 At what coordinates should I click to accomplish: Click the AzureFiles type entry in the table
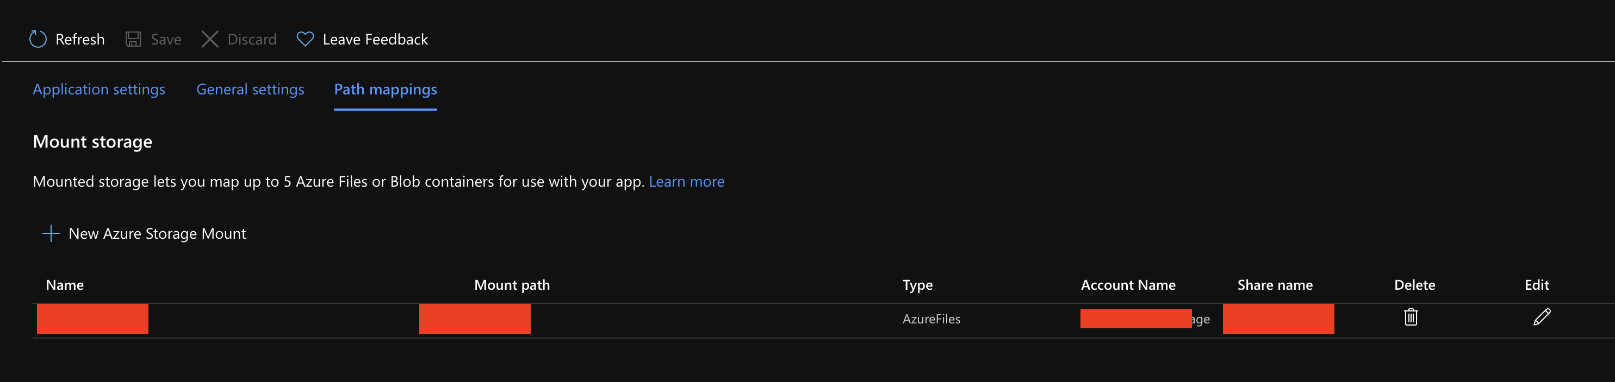tap(931, 319)
